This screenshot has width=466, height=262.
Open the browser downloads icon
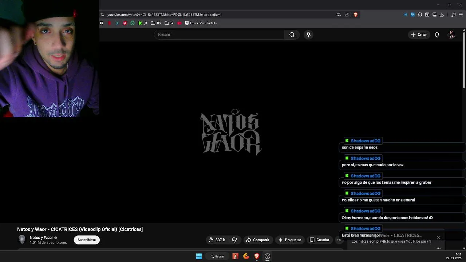pyautogui.click(x=442, y=15)
